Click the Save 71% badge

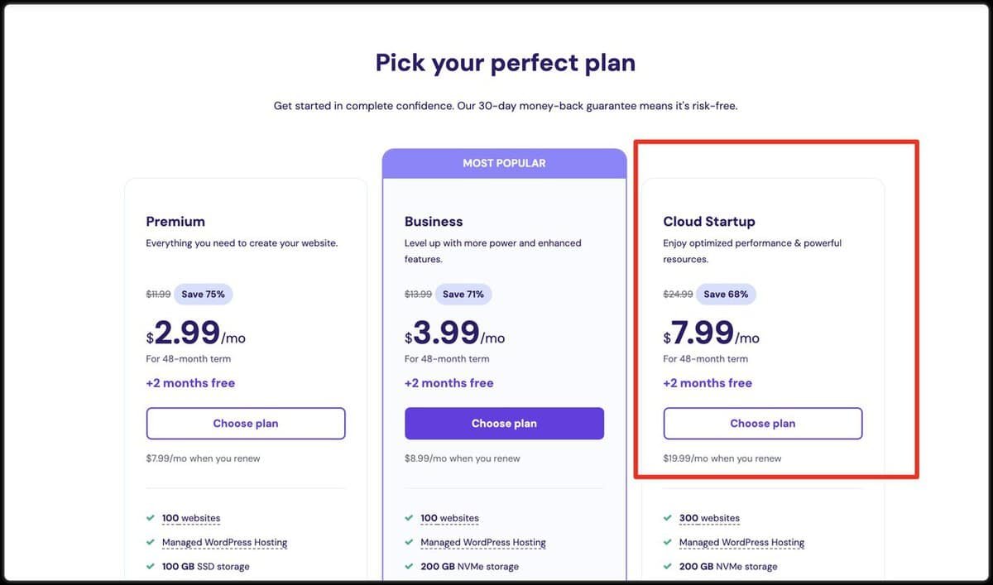pos(463,294)
